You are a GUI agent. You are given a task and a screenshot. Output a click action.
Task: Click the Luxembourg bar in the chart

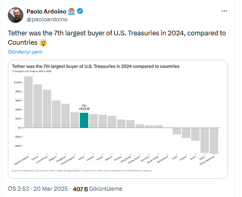click(x=47, y=109)
